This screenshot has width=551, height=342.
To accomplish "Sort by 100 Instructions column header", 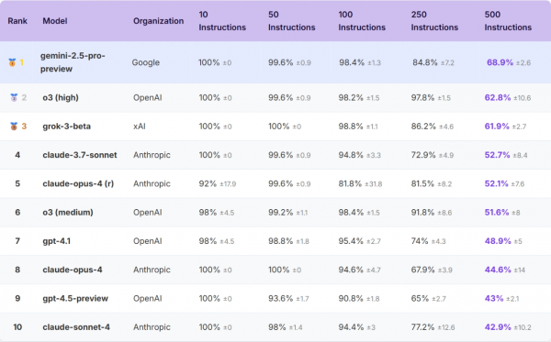I will 362,21.
